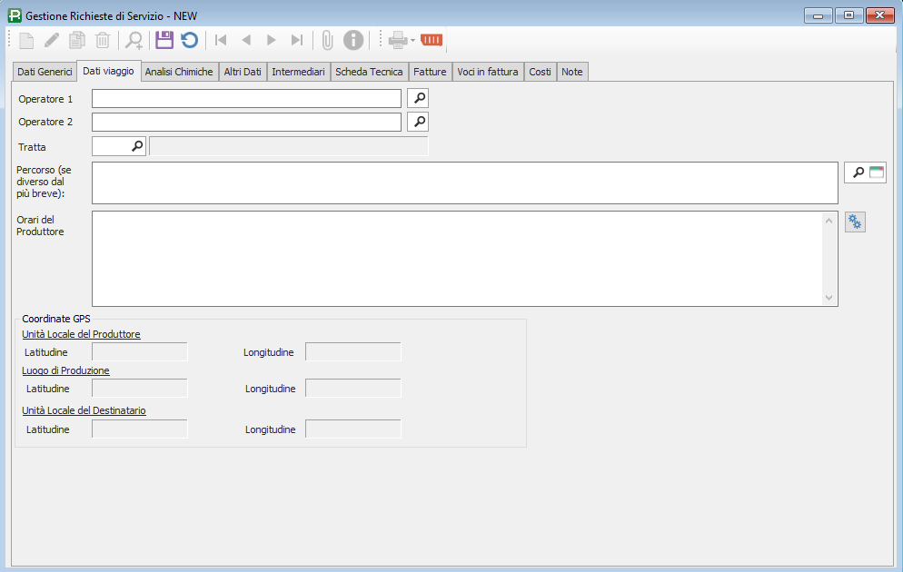Open the Analisi Chimiche tab

pyautogui.click(x=179, y=72)
